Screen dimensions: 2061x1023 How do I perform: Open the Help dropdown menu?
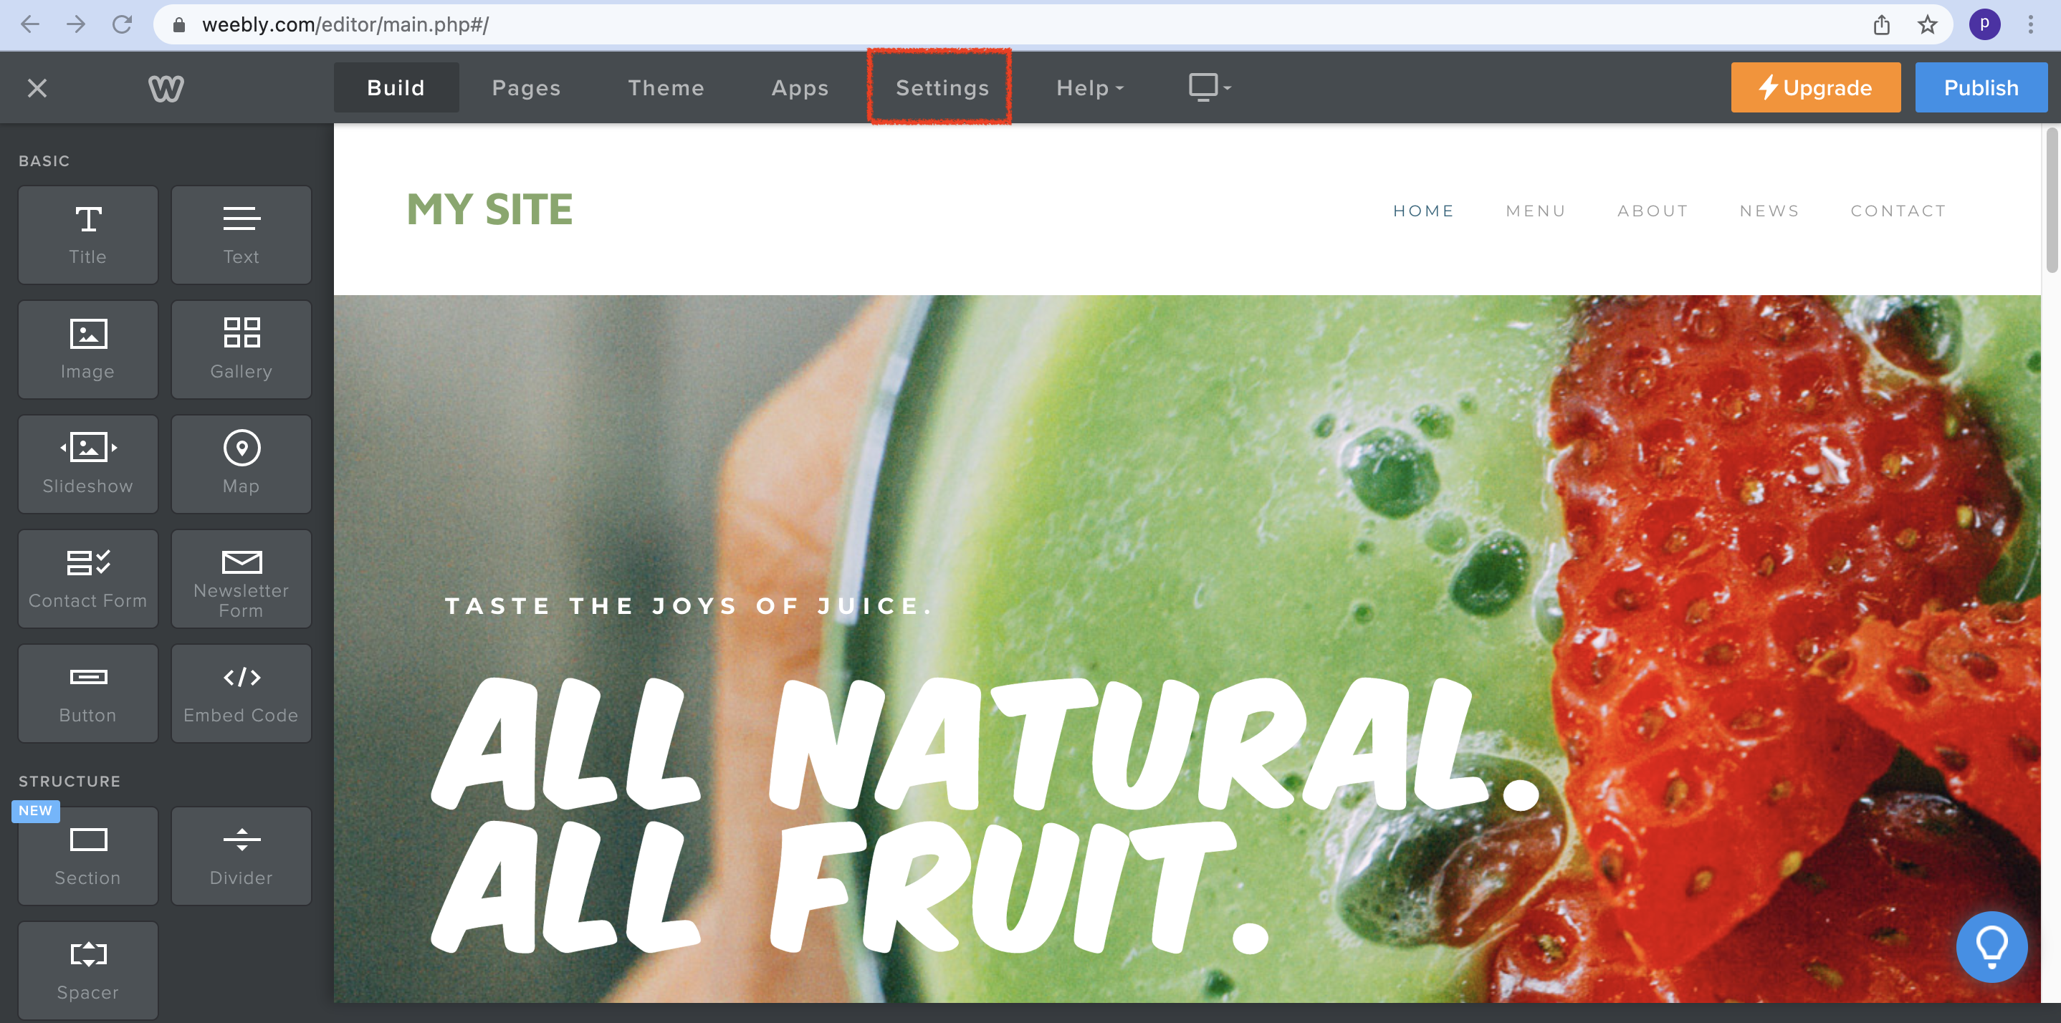point(1090,88)
